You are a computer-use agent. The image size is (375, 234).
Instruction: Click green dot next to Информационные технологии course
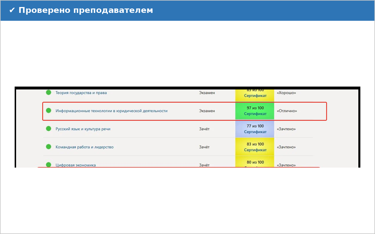[49, 111]
